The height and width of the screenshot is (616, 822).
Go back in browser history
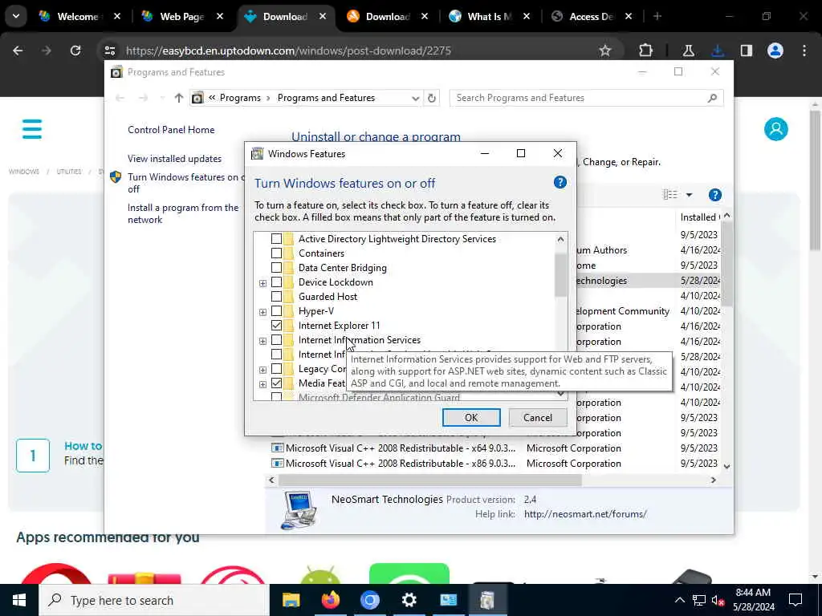click(x=18, y=51)
